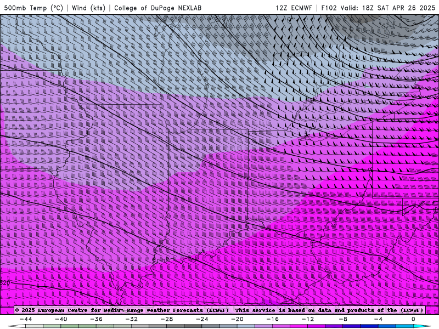Click the -20 color scale label
Viewport: 439px width, 329px height.
click(237, 319)
